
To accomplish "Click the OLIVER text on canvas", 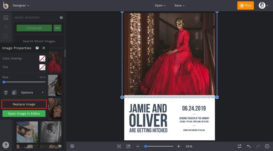I will pyautogui.click(x=148, y=121).
